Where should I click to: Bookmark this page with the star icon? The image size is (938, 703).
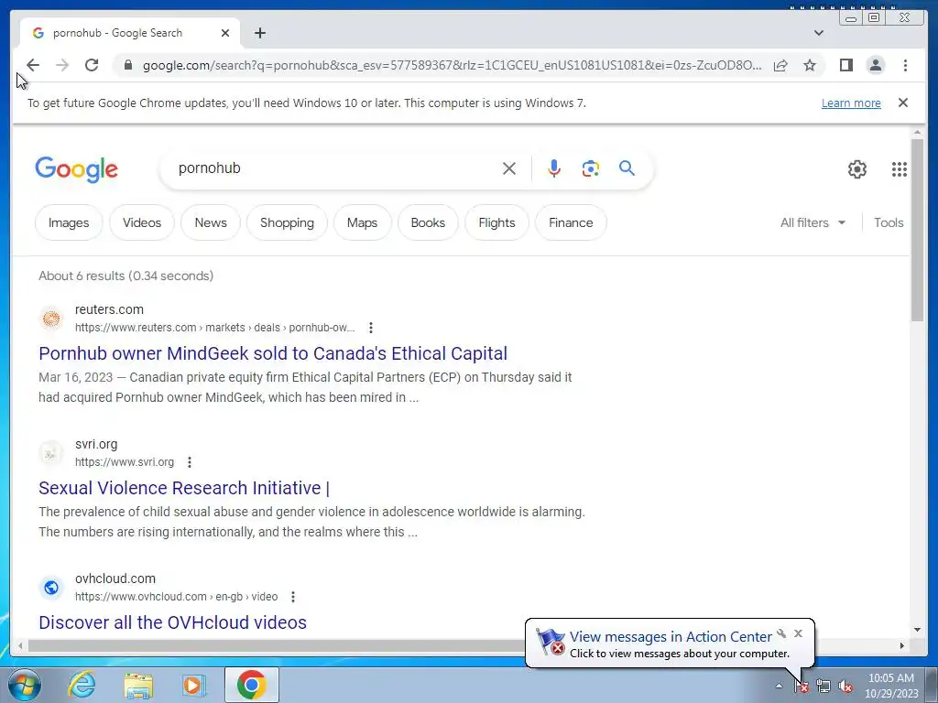coord(810,65)
